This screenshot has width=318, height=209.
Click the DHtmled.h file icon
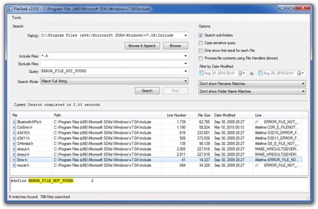(14, 144)
